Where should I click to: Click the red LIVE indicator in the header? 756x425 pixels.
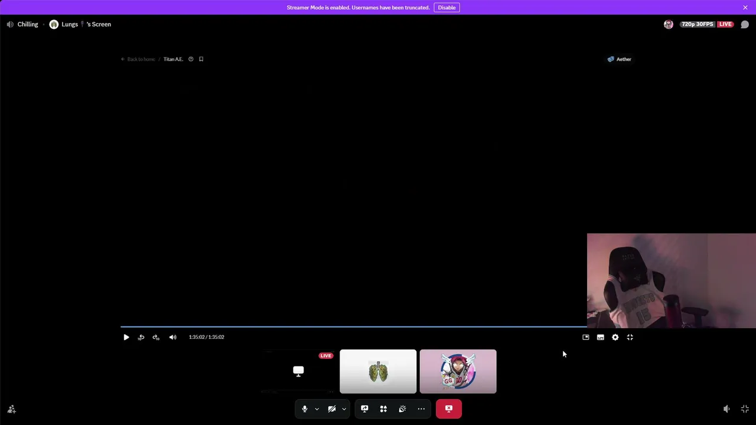(x=725, y=24)
